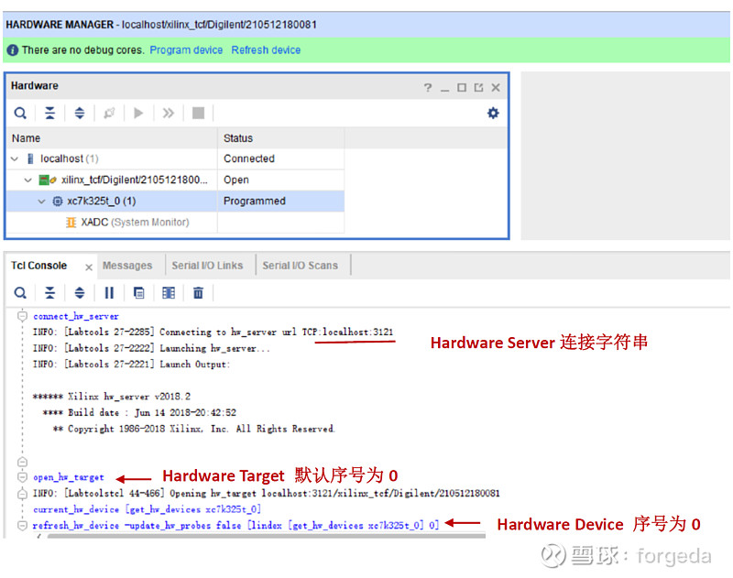Collapse the xilinx_tcf/Digilent target node

click(x=28, y=180)
